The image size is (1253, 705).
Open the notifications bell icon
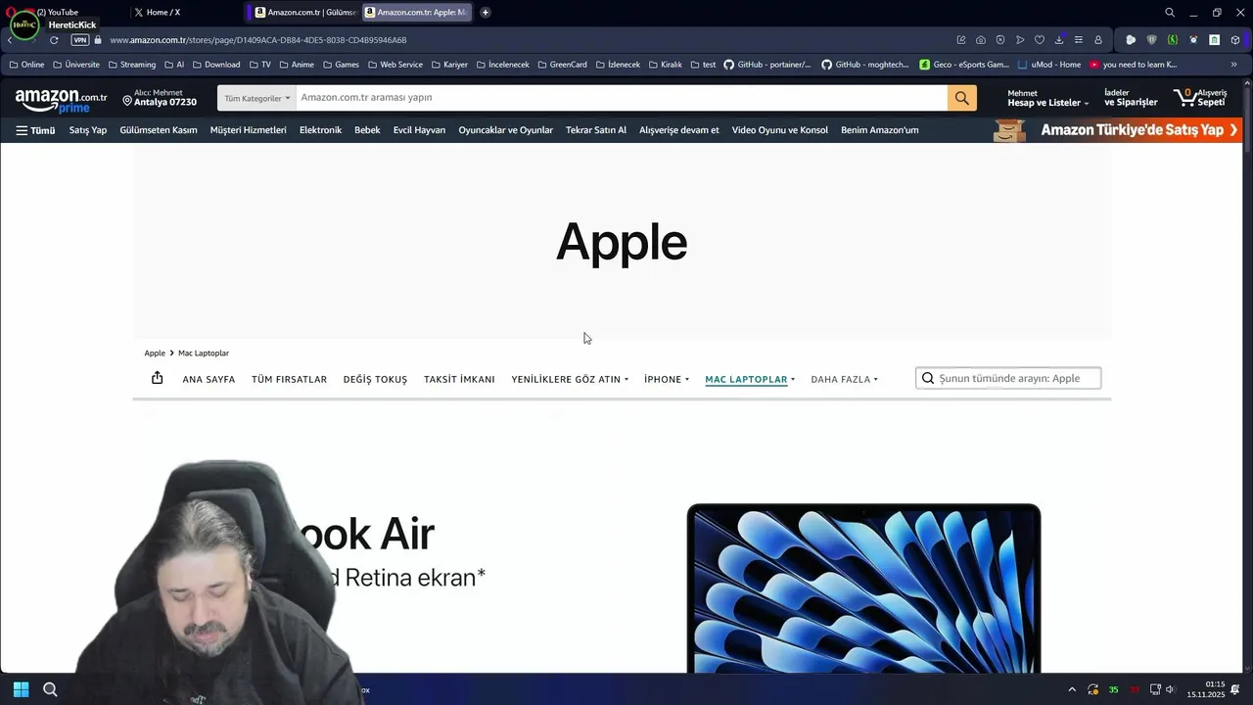[1235, 689]
